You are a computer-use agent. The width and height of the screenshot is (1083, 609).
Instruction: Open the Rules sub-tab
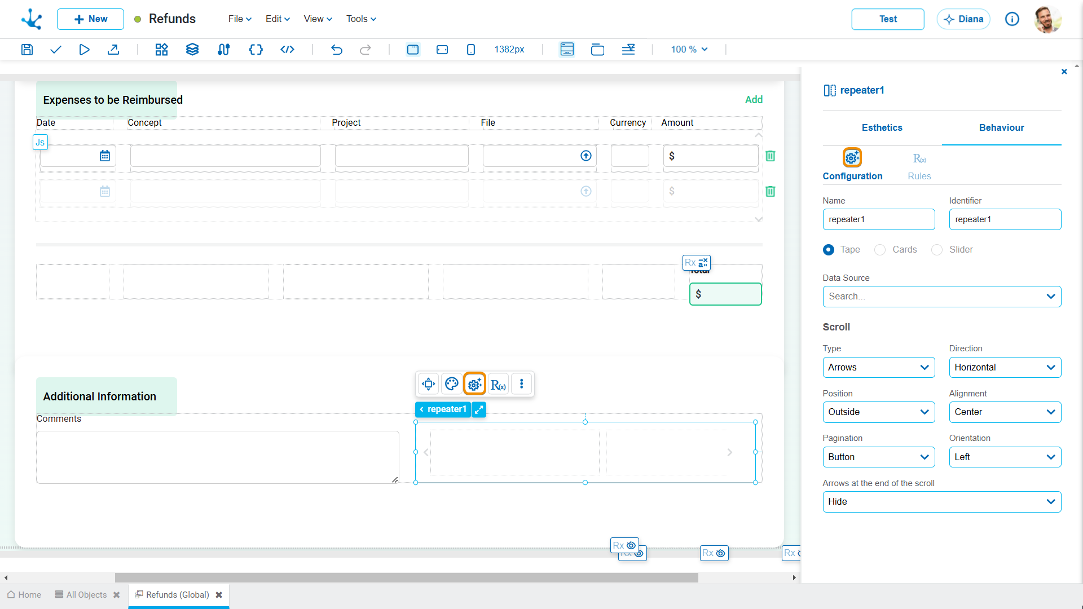919,166
